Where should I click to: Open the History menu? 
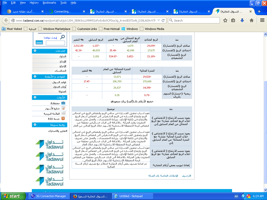[34, 3]
